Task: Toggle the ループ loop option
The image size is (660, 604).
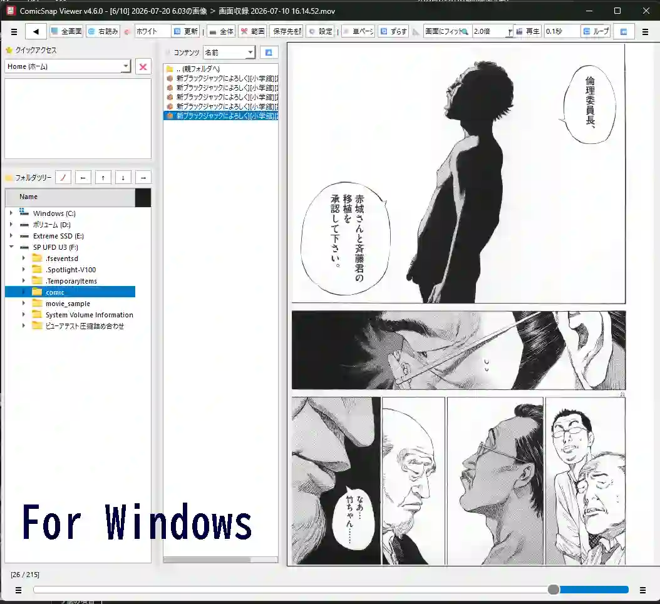Action: (596, 31)
